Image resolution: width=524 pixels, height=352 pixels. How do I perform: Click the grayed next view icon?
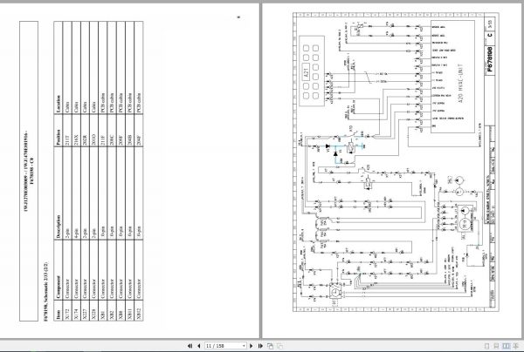pos(279,346)
